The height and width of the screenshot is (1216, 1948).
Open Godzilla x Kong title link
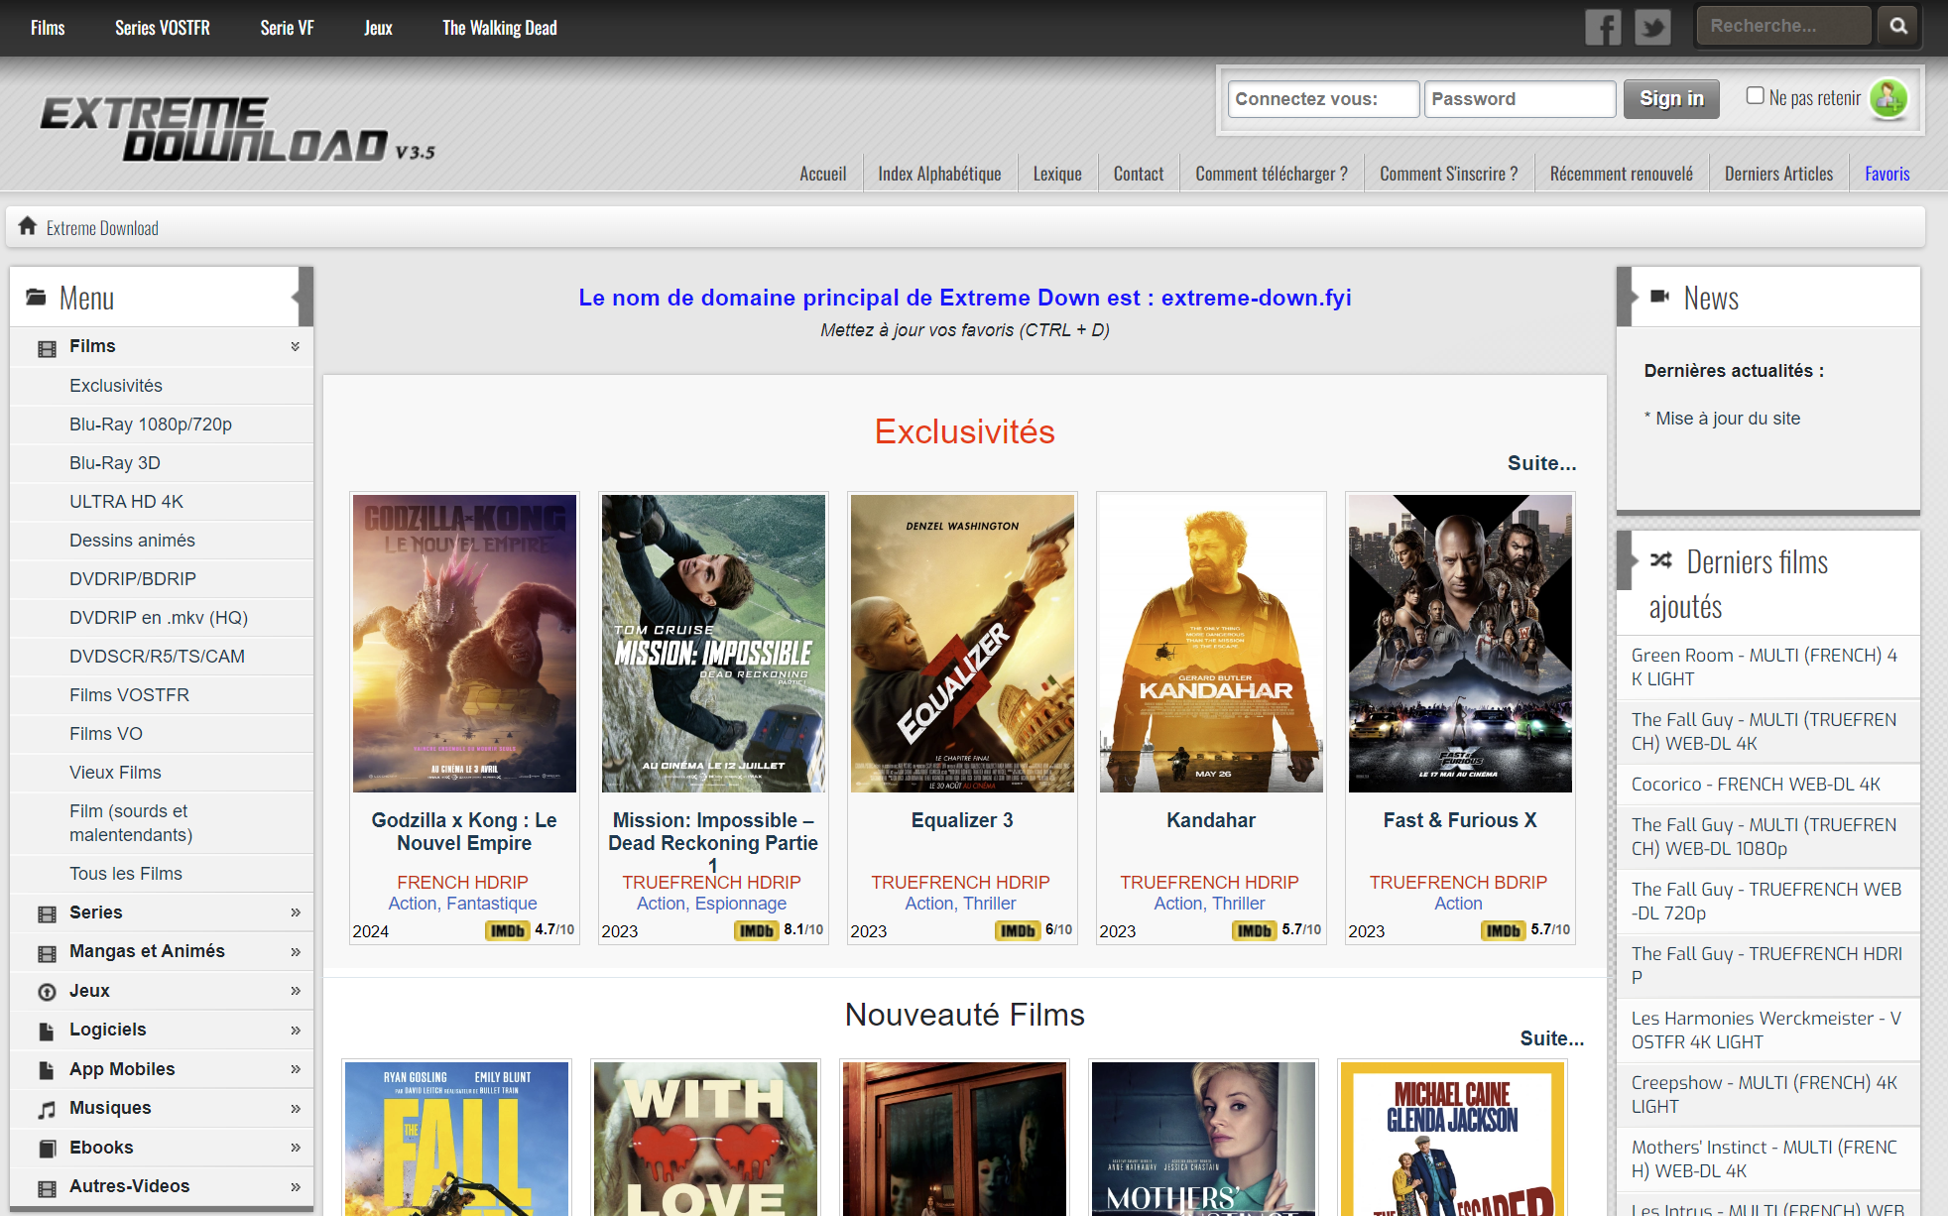pyautogui.click(x=464, y=831)
